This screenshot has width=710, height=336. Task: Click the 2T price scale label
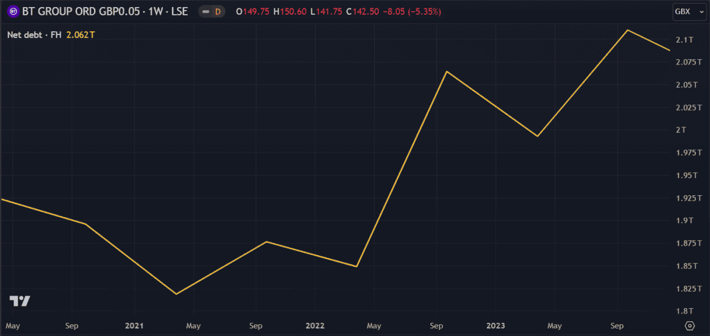click(680, 130)
